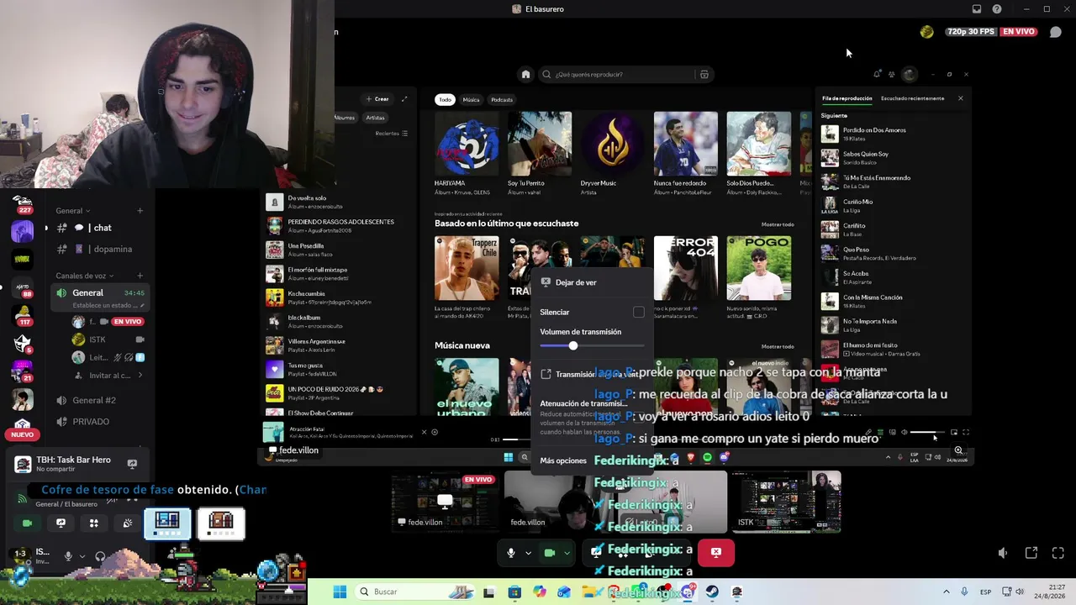
Task: Open Copilot from the taskbar
Action: (539, 592)
